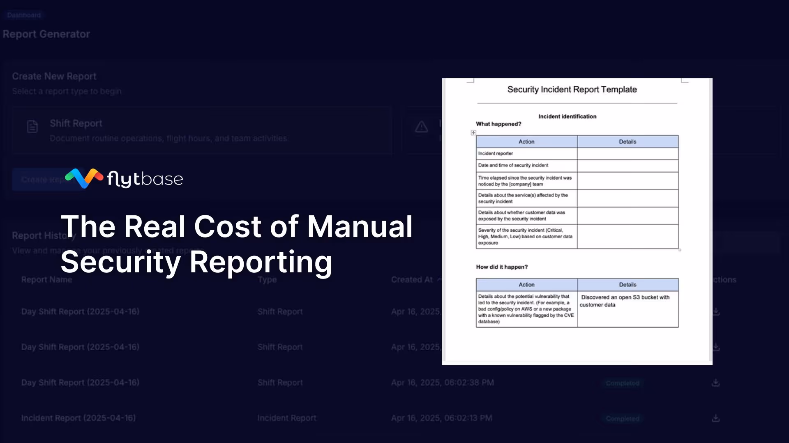789x443 pixels.
Task: Click Completed status badge of Incident Report
Action: coord(623,419)
